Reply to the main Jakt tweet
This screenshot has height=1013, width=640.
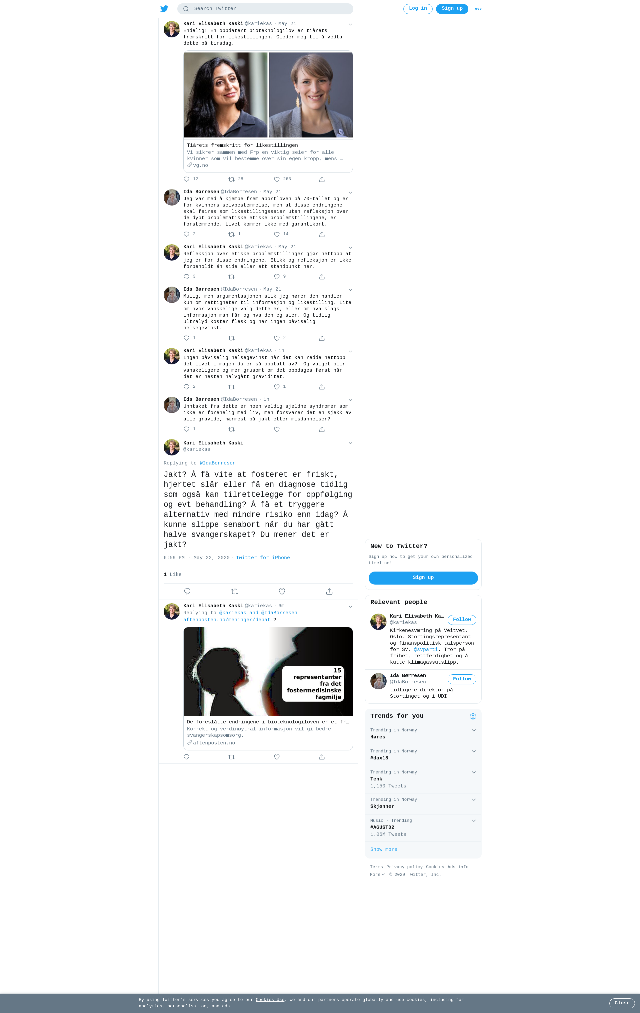[x=187, y=592]
